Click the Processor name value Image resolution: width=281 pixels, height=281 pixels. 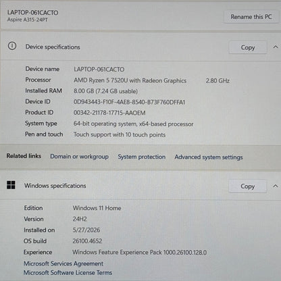click(130, 80)
